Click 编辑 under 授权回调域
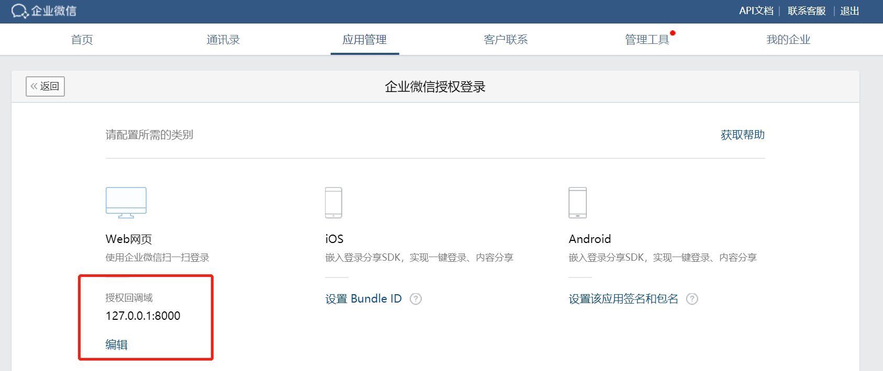The height and width of the screenshot is (371, 883). point(116,344)
